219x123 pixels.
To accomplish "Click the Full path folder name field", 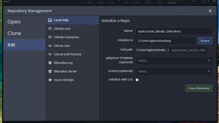I will click(x=188, y=50).
